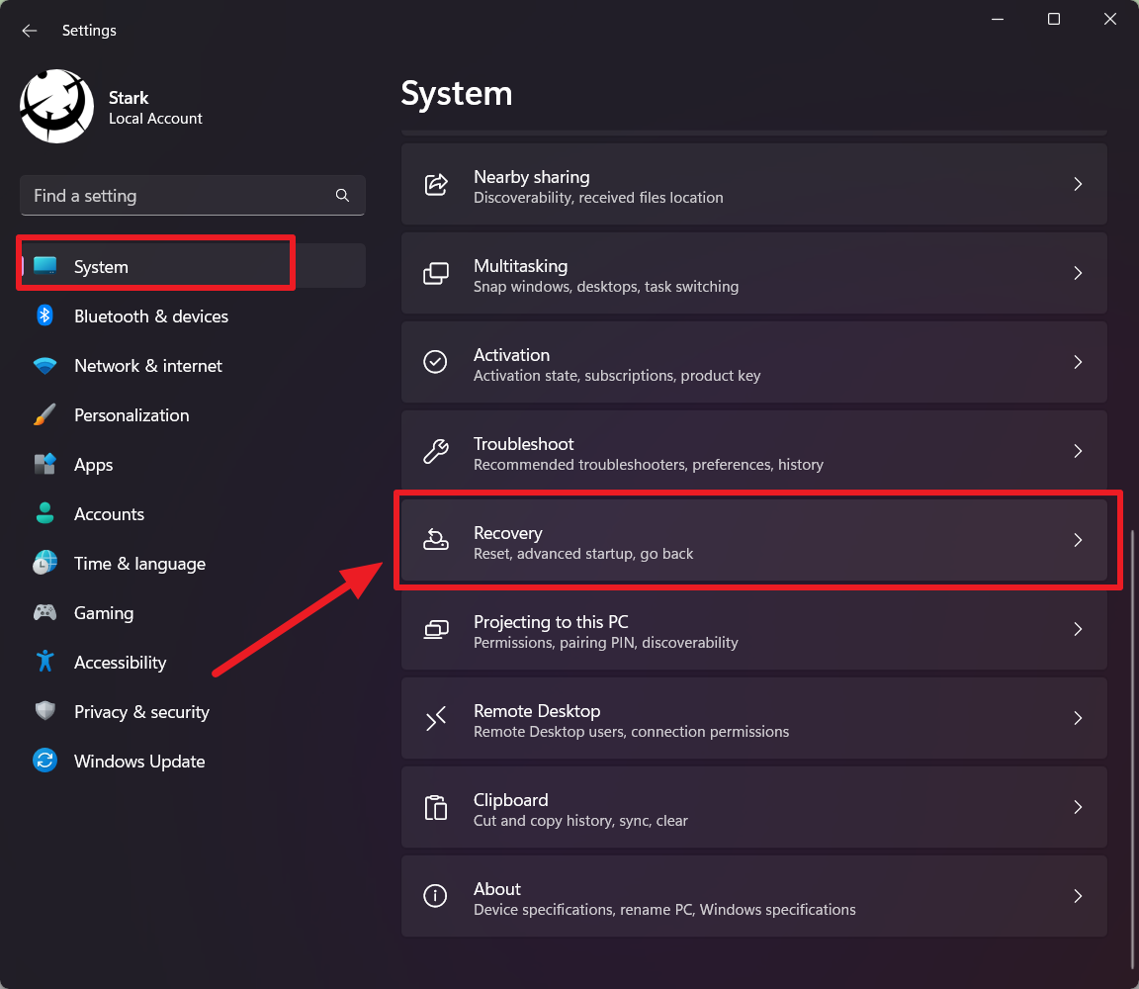Viewport: 1139px width, 989px height.
Task: Click the Accessibility figure icon
Action: click(45, 662)
